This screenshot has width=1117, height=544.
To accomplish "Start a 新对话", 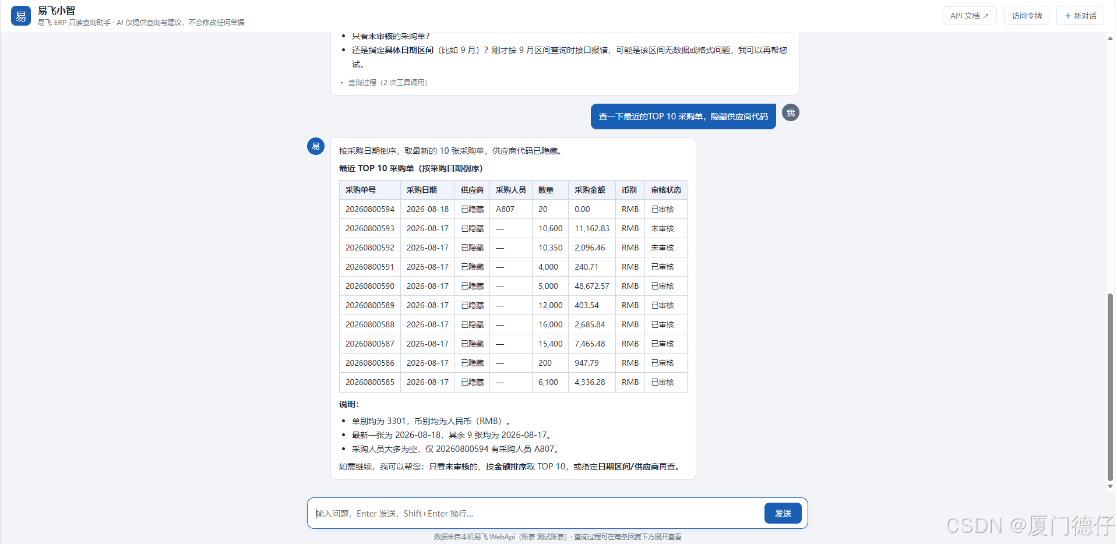I will (x=1080, y=16).
